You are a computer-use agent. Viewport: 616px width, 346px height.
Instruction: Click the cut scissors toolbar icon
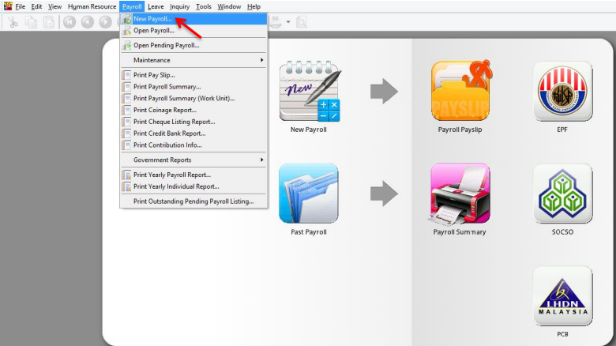tap(13, 22)
